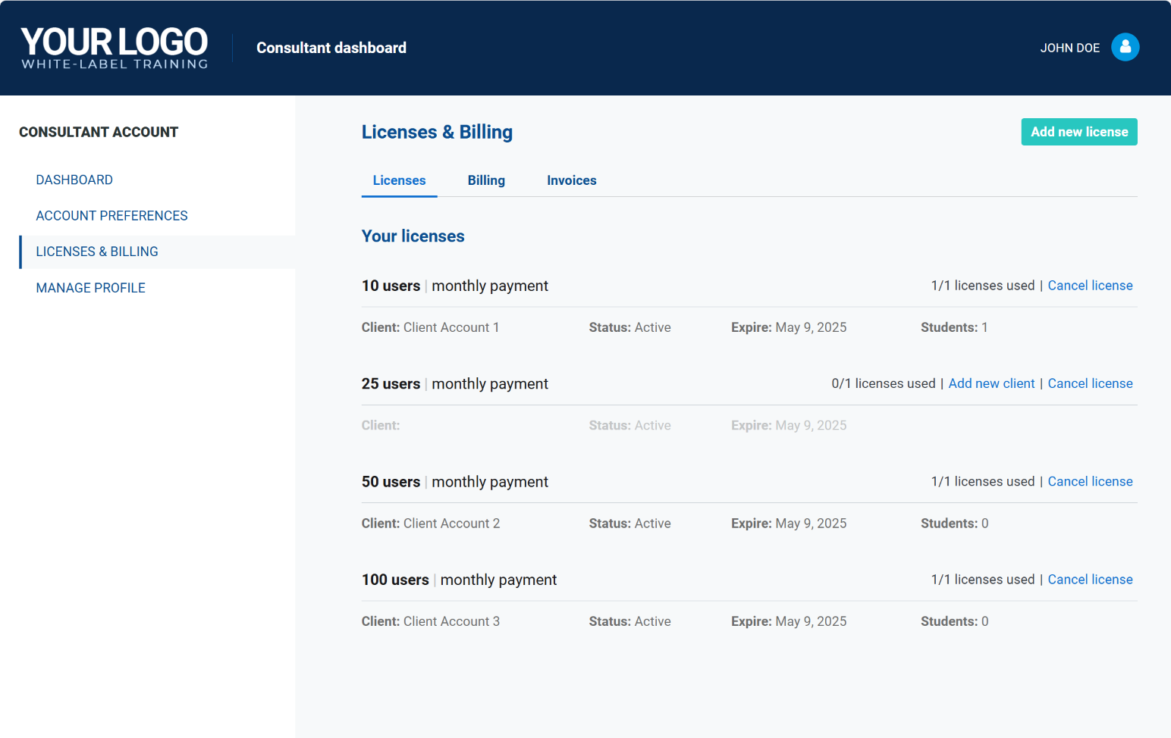Image resolution: width=1171 pixels, height=738 pixels.
Task: Click the JOHN DOE username text
Action: pos(1069,48)
